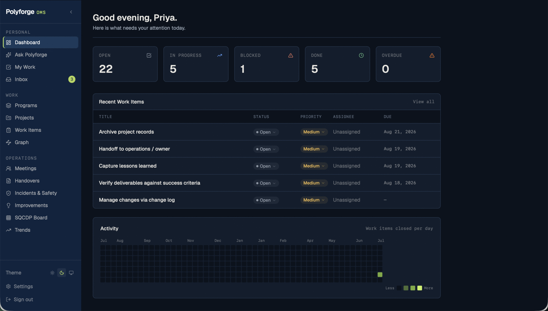The width and height of the screenshot is (548, 311).
Task: Open the Work Items section
Action: click(x=41, y=130)
